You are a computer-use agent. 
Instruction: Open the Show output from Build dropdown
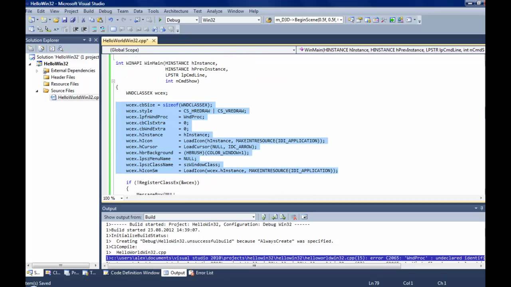tap(200, 217)
